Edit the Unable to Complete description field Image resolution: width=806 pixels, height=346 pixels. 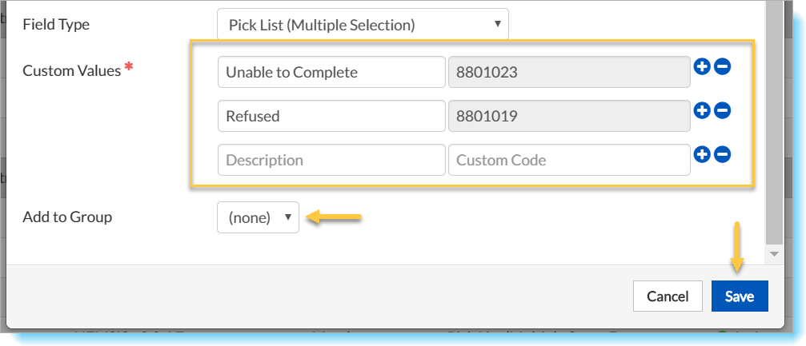331,72
